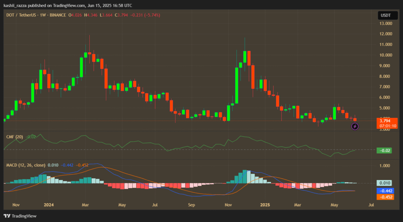This screenshot has width=403, height=222.
Task: Click the 3.794 current price label
Action: 385,121
